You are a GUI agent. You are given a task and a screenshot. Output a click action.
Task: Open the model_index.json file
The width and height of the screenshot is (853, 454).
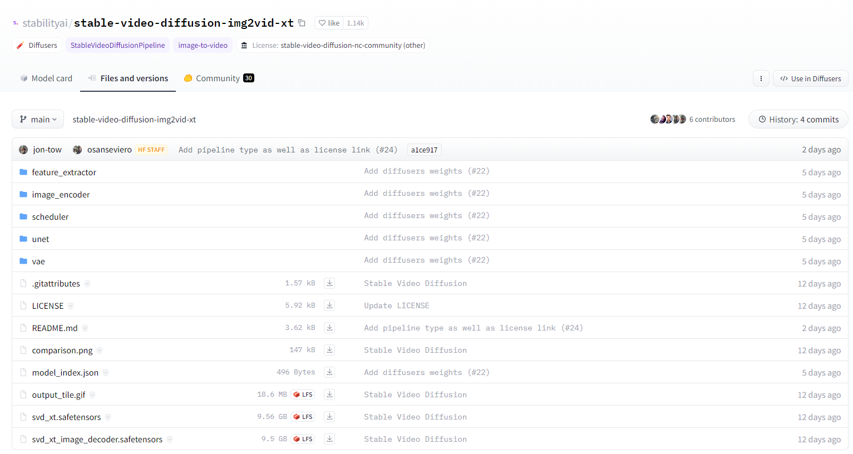[65, 373]
